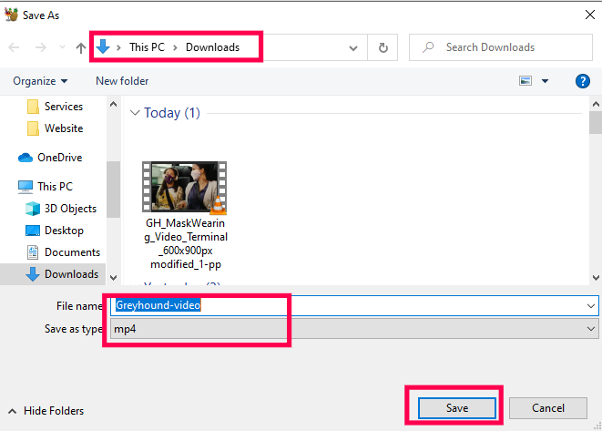
Task: Click the blue Downloads arrow in address bar
Action: (103, 46)
